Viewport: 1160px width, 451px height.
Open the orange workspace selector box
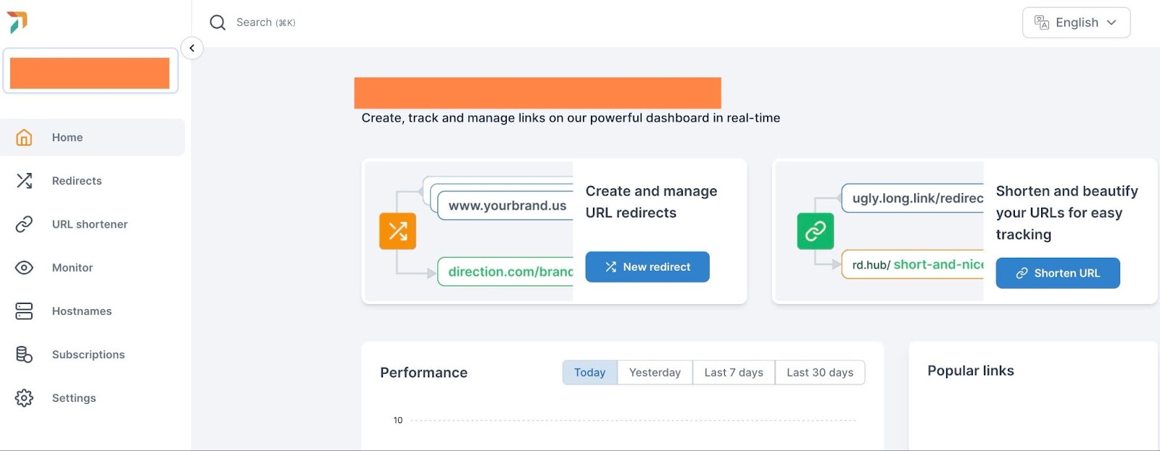90,71
